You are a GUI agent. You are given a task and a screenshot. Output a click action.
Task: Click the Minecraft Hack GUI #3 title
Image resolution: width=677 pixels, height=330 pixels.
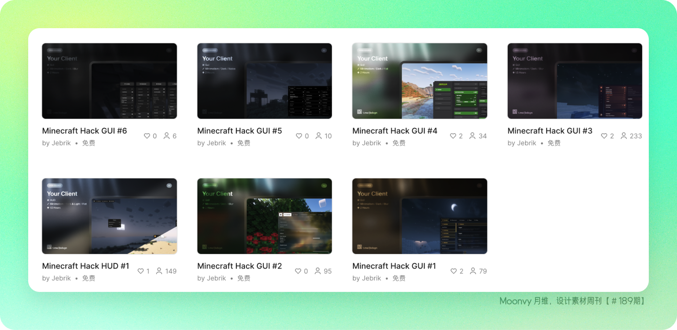coord(550,131)
